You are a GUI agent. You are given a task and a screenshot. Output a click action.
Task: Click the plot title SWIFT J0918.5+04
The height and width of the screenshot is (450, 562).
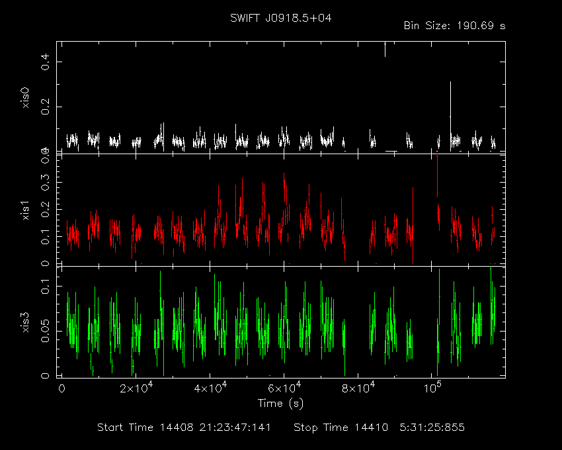coord(280,19)
